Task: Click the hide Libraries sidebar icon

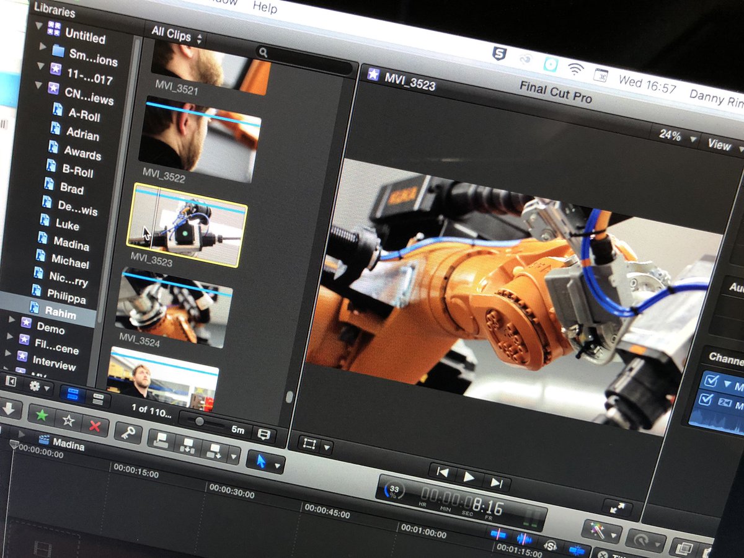Action: point(10,380)
